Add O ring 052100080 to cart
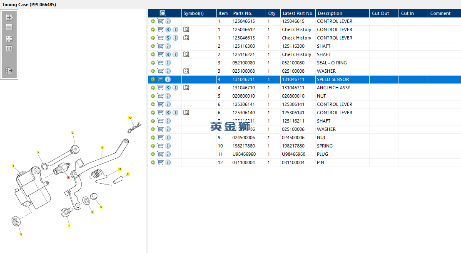 click(160, 63)
